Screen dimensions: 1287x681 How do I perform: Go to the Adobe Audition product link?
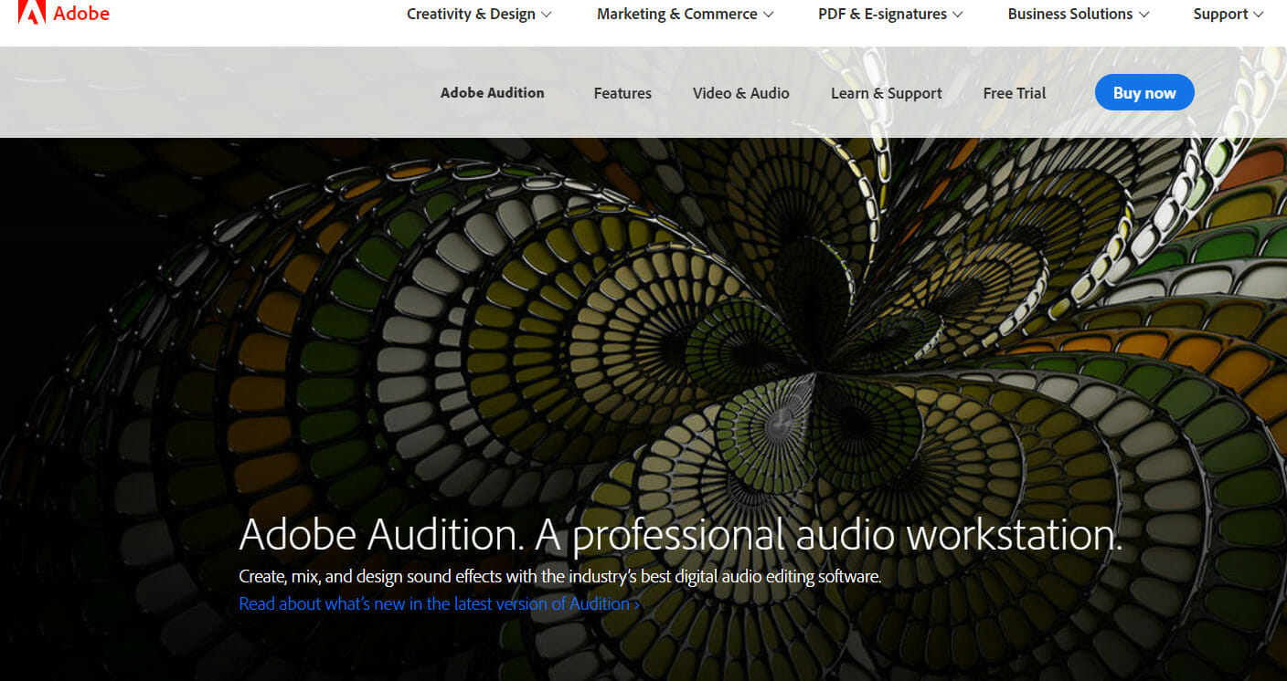[x=493, y=92]
